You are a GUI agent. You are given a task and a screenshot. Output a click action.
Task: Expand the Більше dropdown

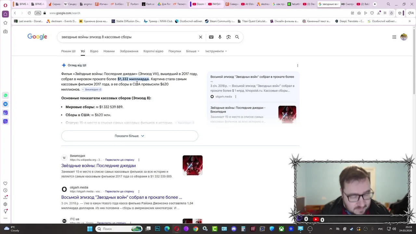point(193,51)
